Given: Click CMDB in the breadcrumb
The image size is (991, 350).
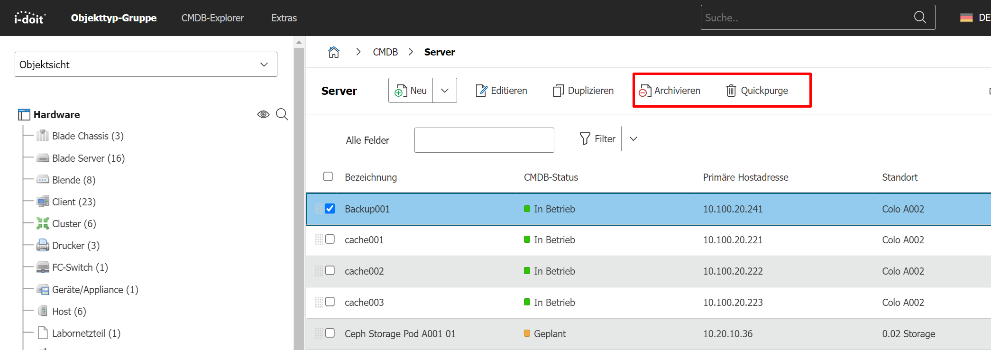Looking at the screenshot, I should 385,52.
